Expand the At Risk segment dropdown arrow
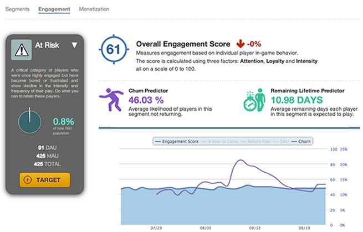The width and height of the screenshot is (363, 232). pos(74,45)
